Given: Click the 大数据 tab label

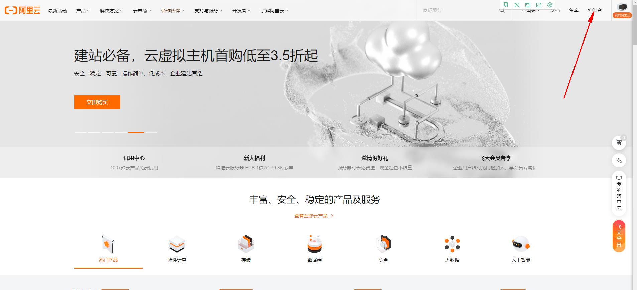Looking at the screenshot, I should 452,260.
